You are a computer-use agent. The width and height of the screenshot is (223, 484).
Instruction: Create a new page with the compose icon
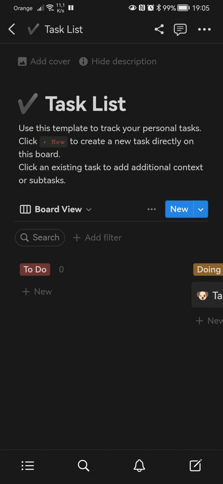196,465
